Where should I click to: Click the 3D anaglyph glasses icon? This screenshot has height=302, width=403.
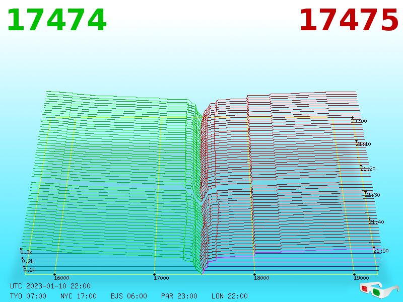tap(379, 290)
